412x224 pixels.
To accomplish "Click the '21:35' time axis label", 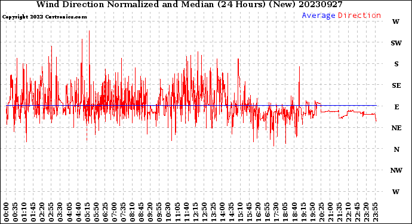I will click(339, 212).
